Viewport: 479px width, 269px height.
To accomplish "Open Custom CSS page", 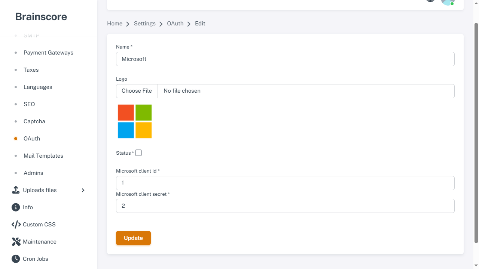I will point(39,225).
